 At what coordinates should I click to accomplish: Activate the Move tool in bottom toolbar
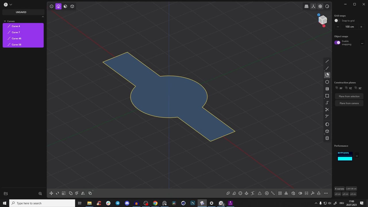coord(51,193)
